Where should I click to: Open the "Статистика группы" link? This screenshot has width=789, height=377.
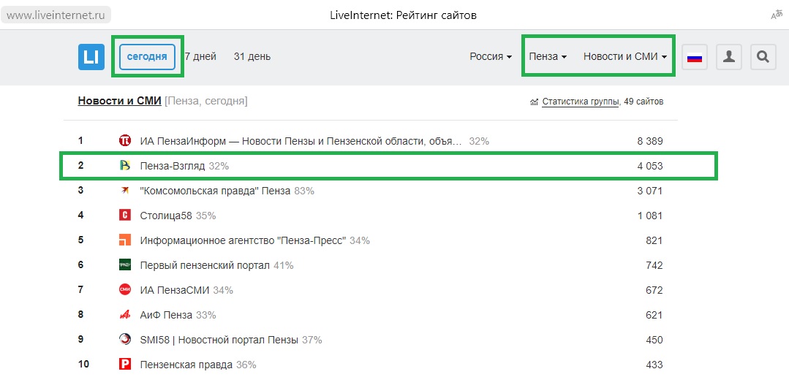[x=581, y=102]
